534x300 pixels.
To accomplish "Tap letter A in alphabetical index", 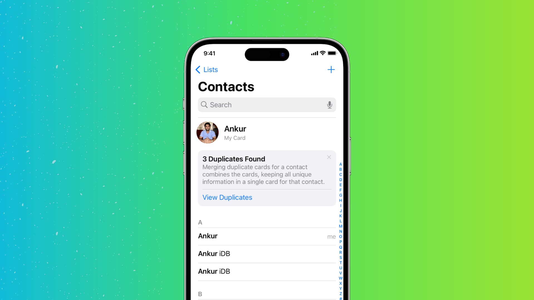I will (340, 164).
